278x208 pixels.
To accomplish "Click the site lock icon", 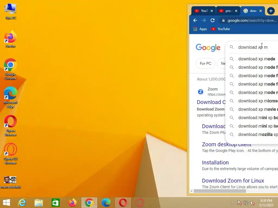I will [x=223, y=20].
